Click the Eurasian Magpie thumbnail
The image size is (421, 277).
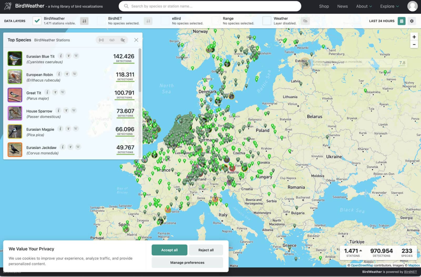15,131
